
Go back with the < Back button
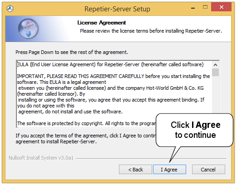point(135,170)
